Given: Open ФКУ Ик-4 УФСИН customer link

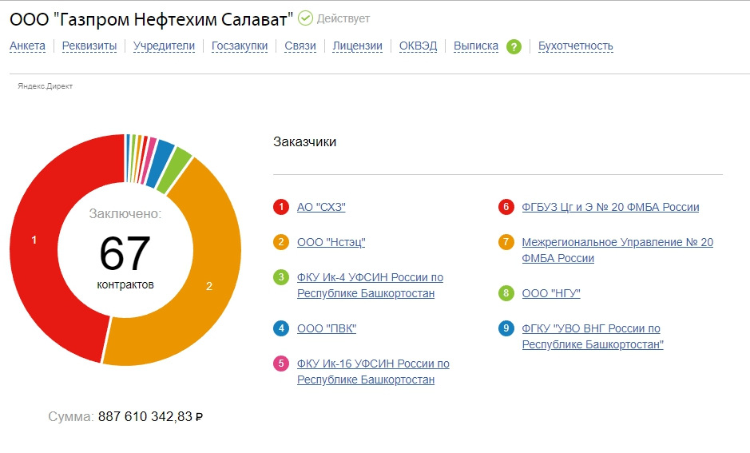Looking at the screenshot, I should pyautogui.click(x=371, y=285).
